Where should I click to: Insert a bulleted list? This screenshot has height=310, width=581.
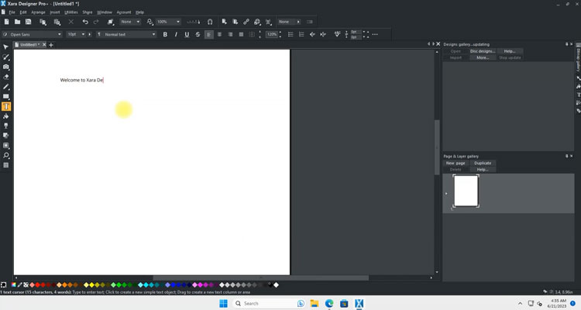pos(290,34)
